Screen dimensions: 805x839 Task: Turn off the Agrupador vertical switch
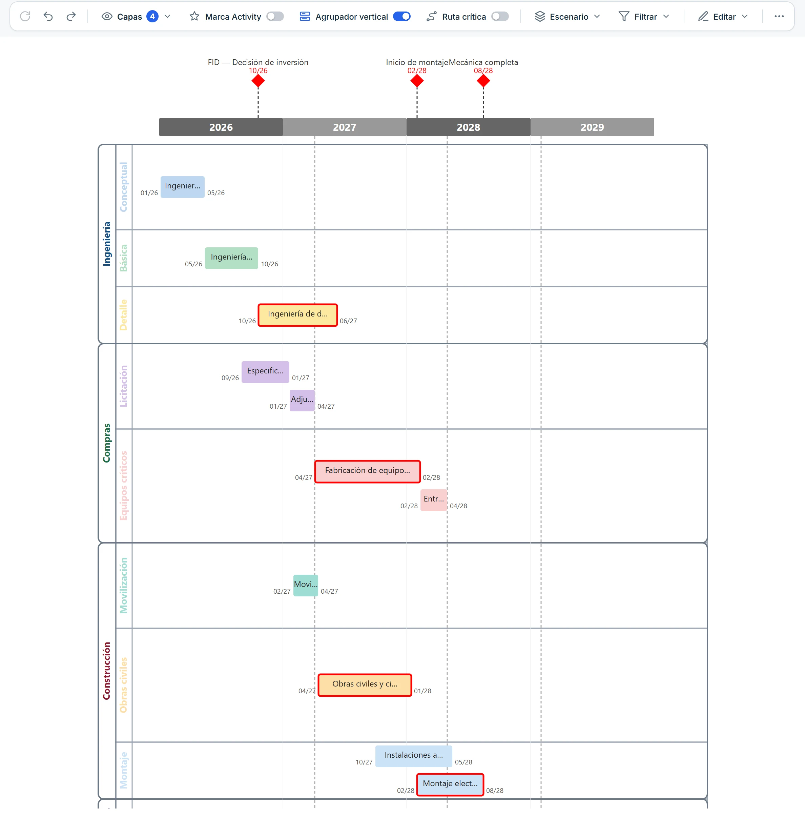click(402, 16)
